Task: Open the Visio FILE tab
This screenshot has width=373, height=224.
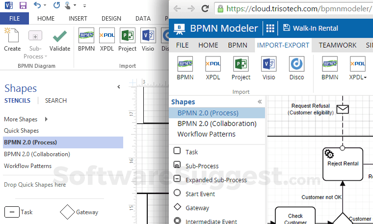Action: 14,18
